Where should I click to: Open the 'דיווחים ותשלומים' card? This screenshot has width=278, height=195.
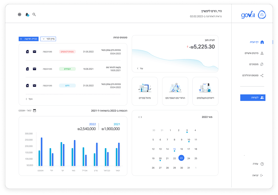(205, 91)
